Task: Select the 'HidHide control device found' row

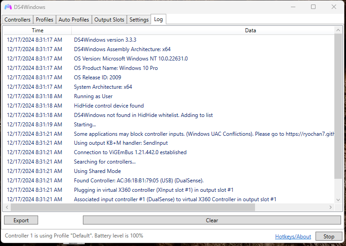Action: pos(169,106)
